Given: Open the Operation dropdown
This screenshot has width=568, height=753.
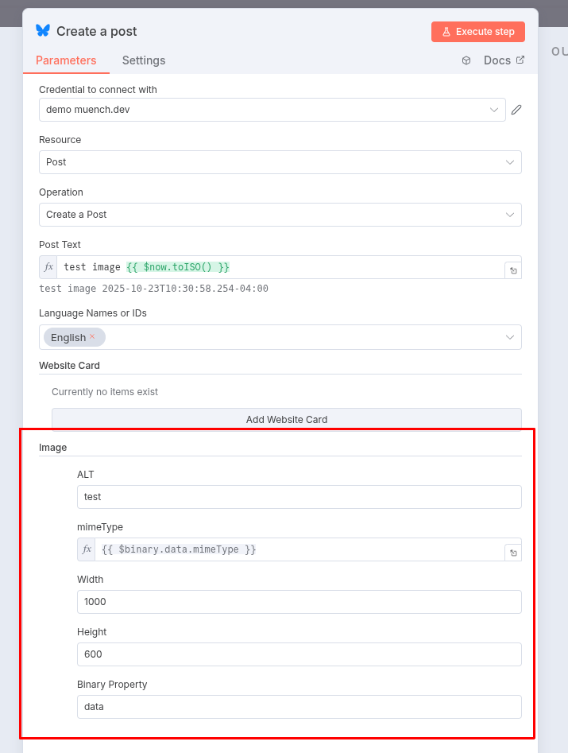Looking at the screenshot, I should tap(280, 215).
